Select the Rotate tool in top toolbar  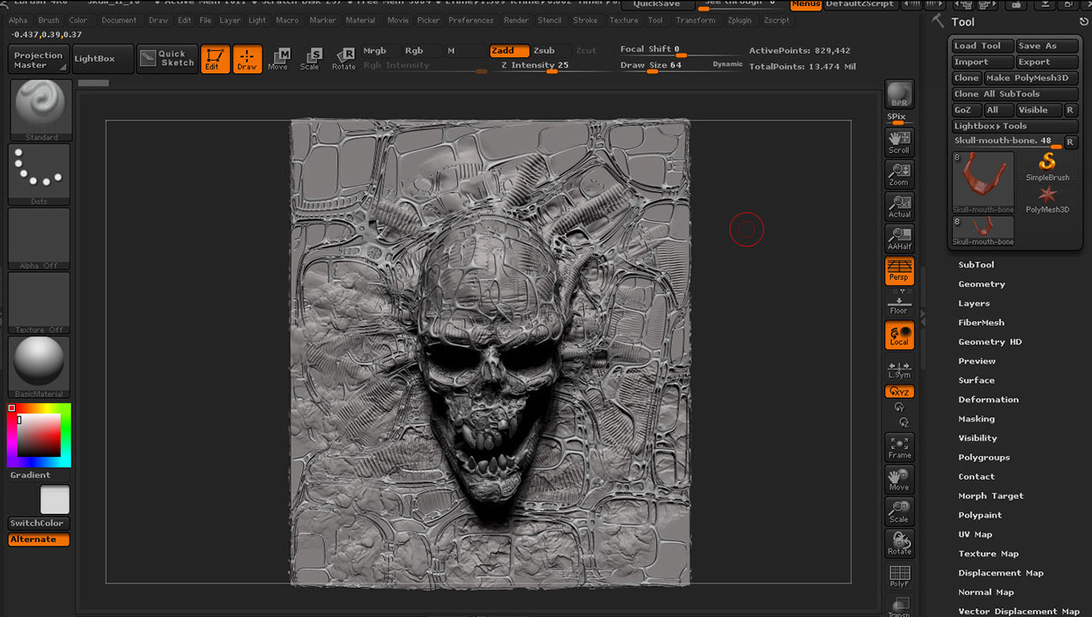343,59
